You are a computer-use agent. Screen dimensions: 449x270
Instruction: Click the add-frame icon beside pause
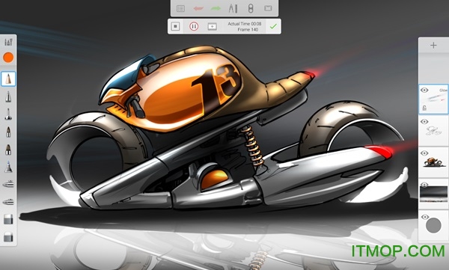click(x=212, y=27)
